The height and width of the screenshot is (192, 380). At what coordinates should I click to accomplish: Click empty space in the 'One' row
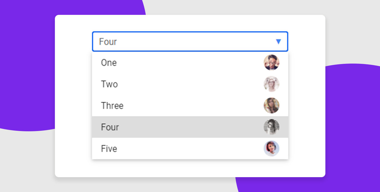[190, 63]
